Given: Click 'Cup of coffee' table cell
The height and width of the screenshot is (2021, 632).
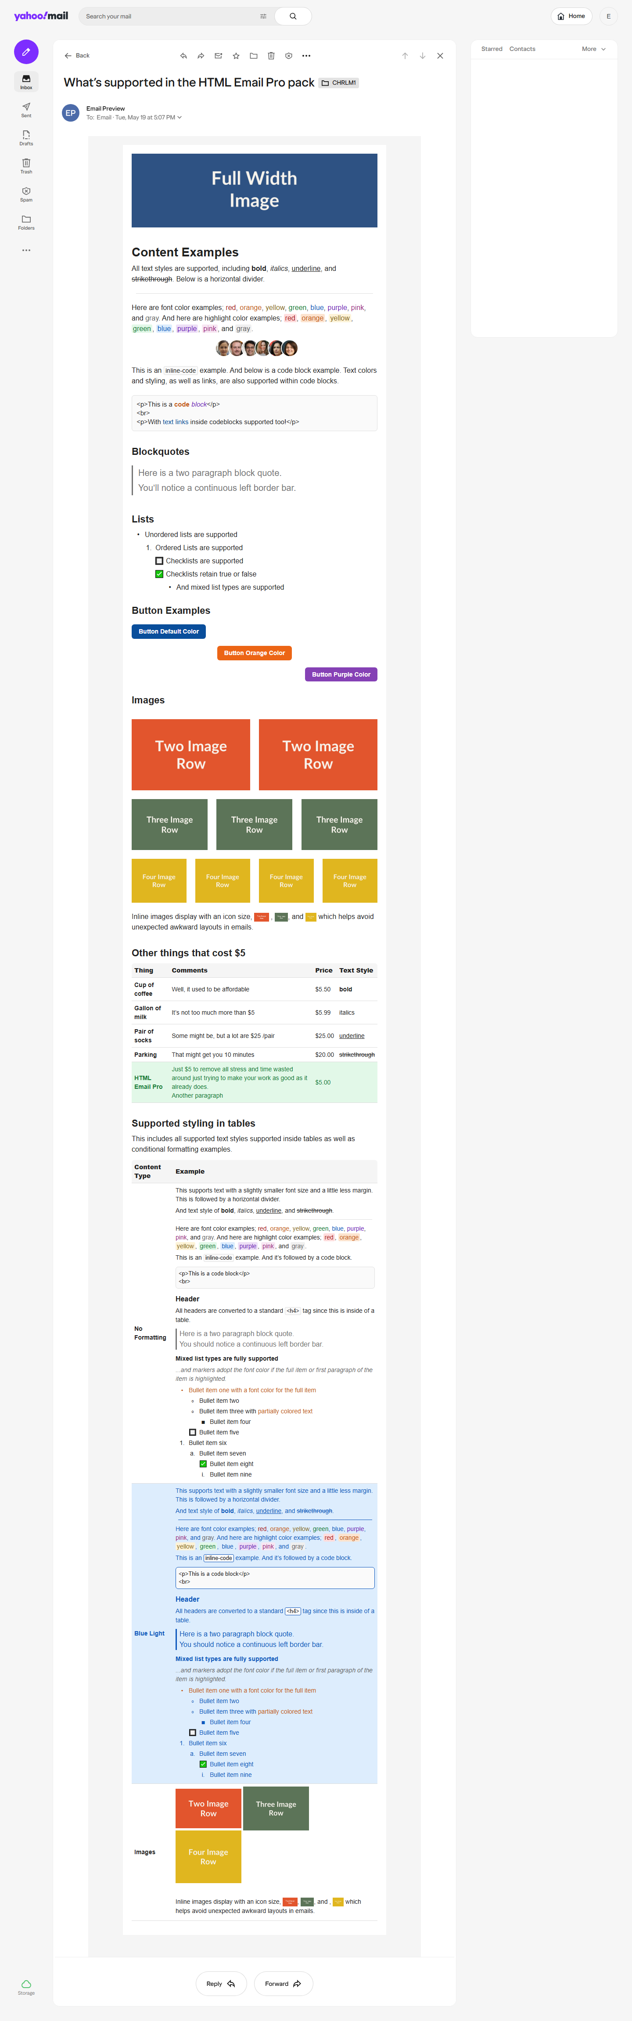Looking at the screenshot, I should pyautogui.click(x=151, y=989).
